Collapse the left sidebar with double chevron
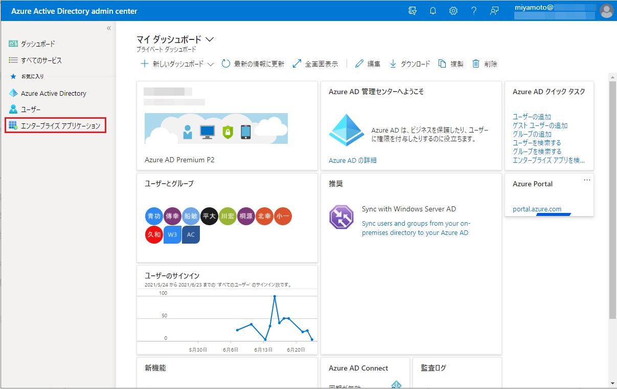617x389 pixels. point(109,28)
